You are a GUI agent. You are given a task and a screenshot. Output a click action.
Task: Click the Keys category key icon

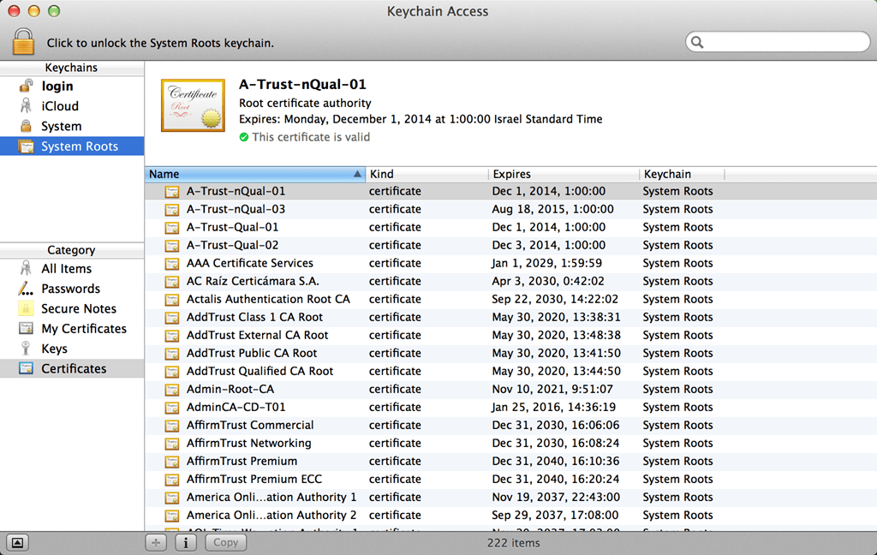click(x=26, y=349)
